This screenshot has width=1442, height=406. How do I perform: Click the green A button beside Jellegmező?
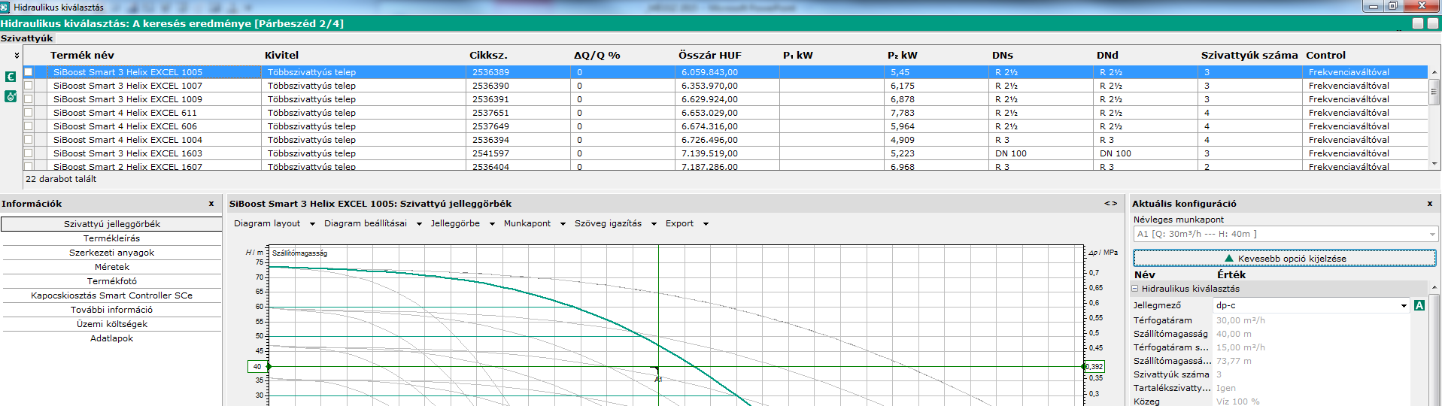[1419, 305]
